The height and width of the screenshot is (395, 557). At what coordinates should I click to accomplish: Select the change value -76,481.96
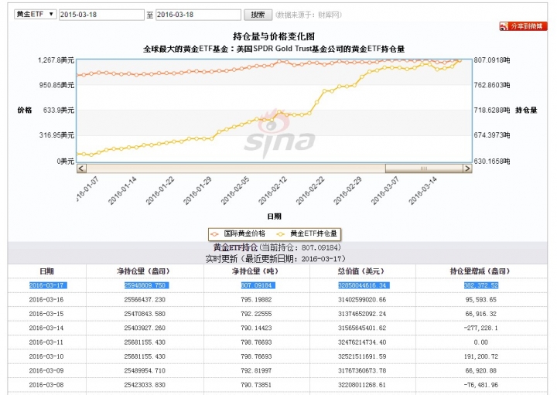[x=481, y=385]
